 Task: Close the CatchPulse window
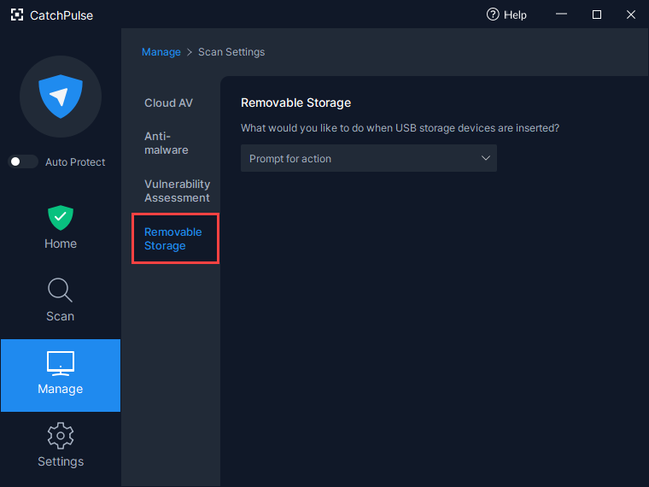coord(631,15)
